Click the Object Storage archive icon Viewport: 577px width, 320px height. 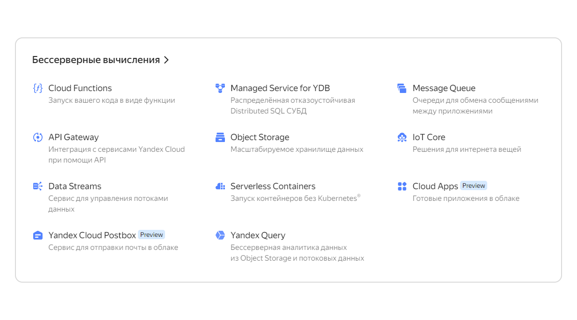220,137
